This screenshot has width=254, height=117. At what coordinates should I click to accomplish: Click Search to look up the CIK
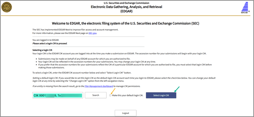click(x=95, y=95)
